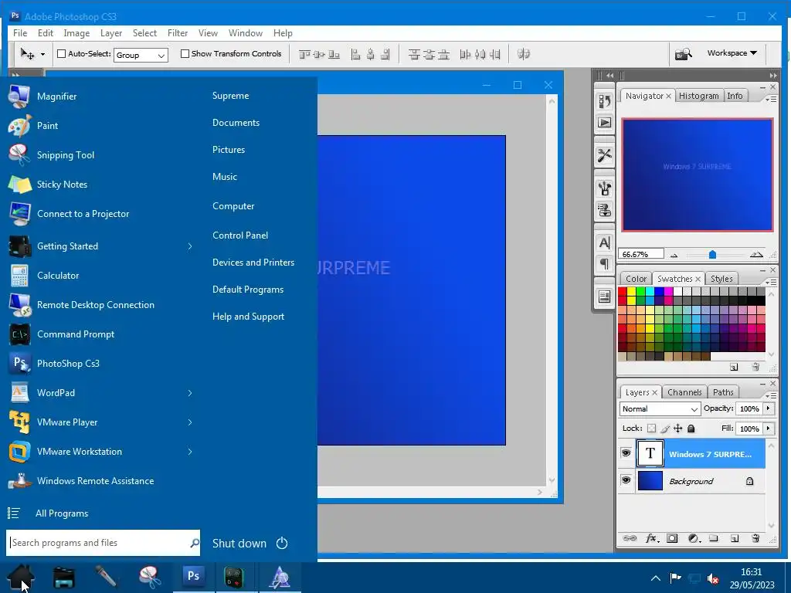This screenshot has width=791, height=593.
Task: Click Link layers icon in Layers panel
Action: click(x=630, y=538)
